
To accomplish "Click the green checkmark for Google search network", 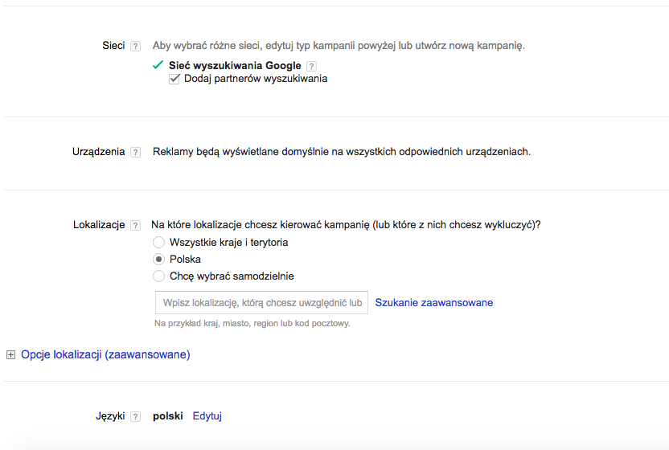I will point(158,65).
